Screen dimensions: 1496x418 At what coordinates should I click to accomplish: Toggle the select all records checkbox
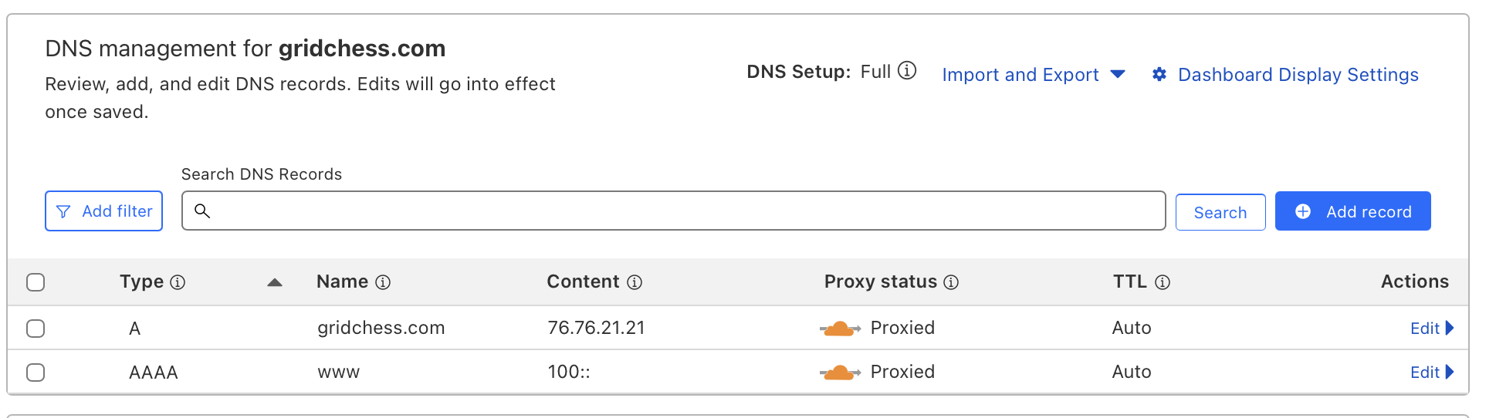click(36, 282)
